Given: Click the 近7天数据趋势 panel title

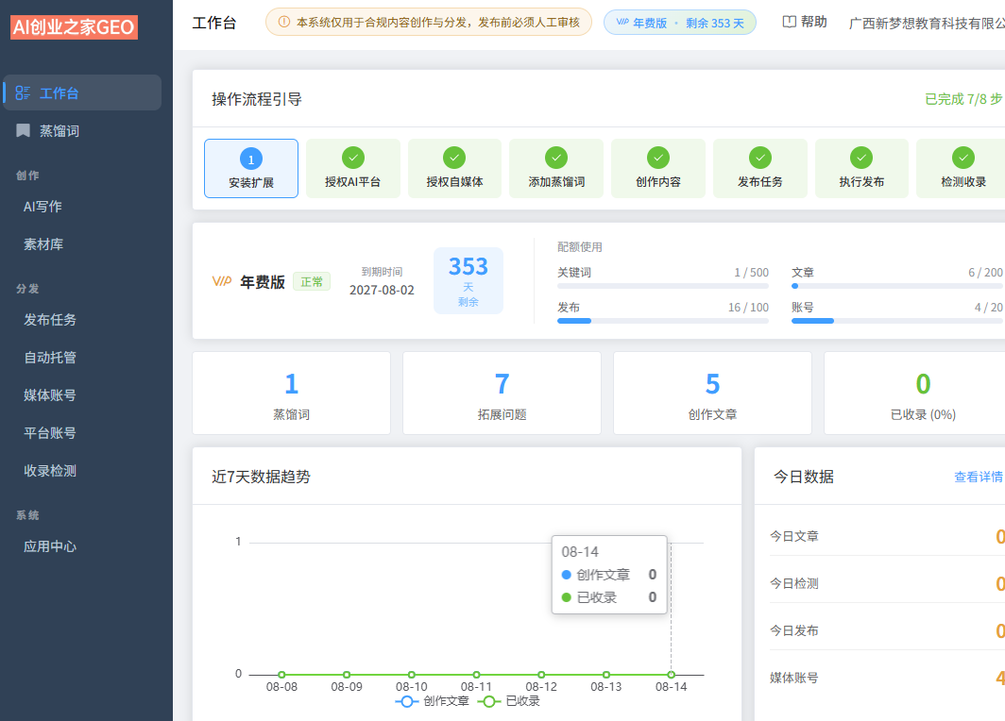Looking at the screenshot, I should point(261,477).
